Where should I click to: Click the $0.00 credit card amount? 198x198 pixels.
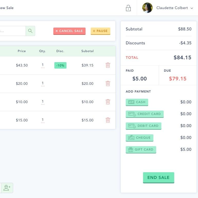[186, 114]
